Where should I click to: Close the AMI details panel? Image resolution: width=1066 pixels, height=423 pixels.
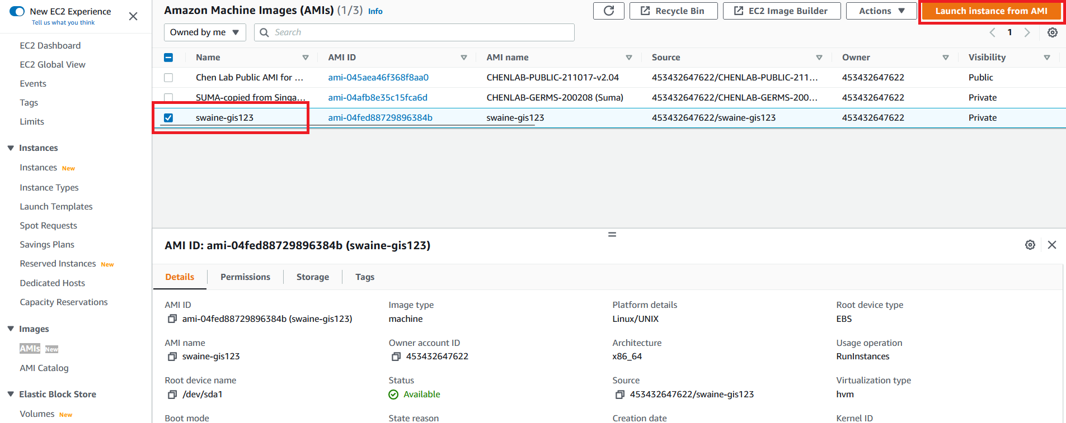tap(1052, 245)
